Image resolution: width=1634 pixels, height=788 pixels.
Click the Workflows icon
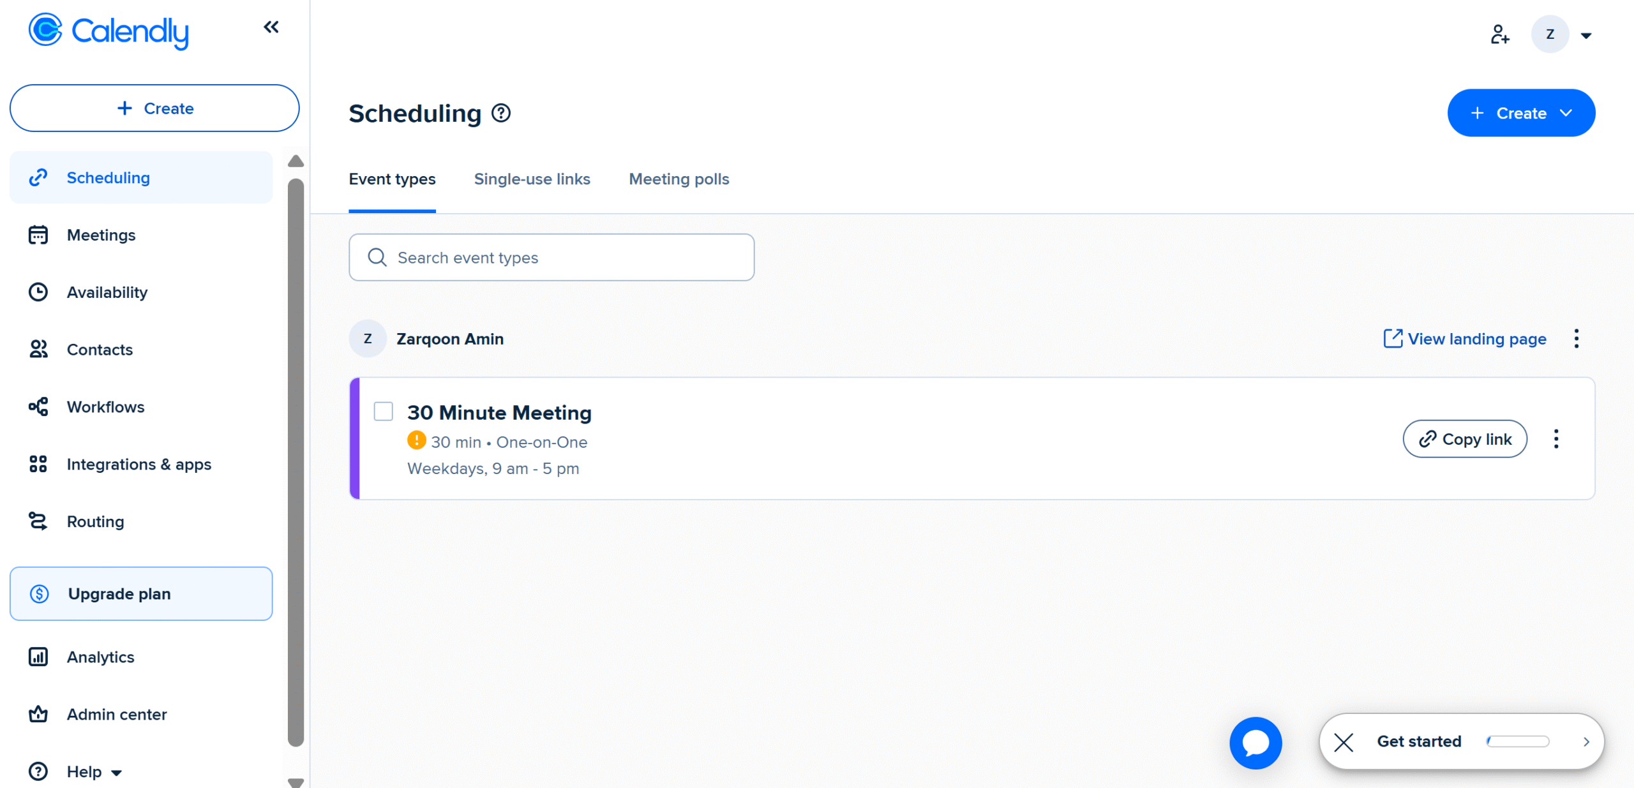click(38, 406)
